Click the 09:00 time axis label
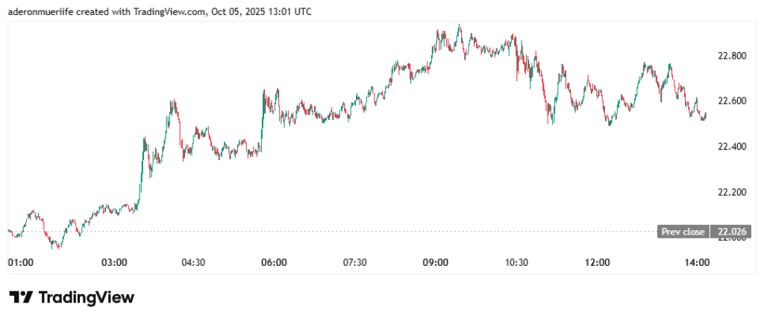 pos(436,262)
